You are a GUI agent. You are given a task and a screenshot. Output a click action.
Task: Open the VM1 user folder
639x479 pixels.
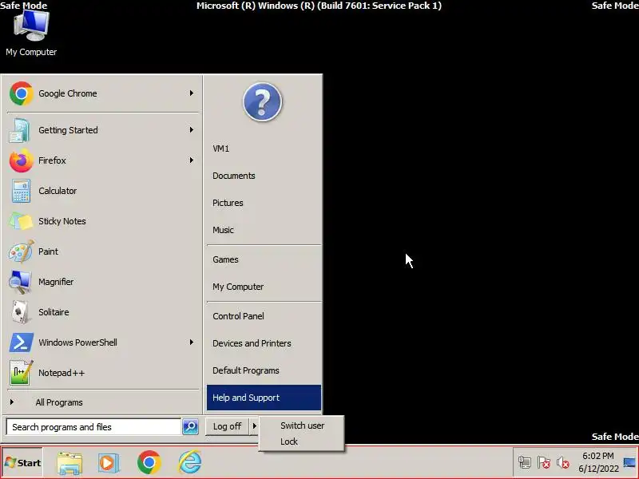(x=264, y=148)
